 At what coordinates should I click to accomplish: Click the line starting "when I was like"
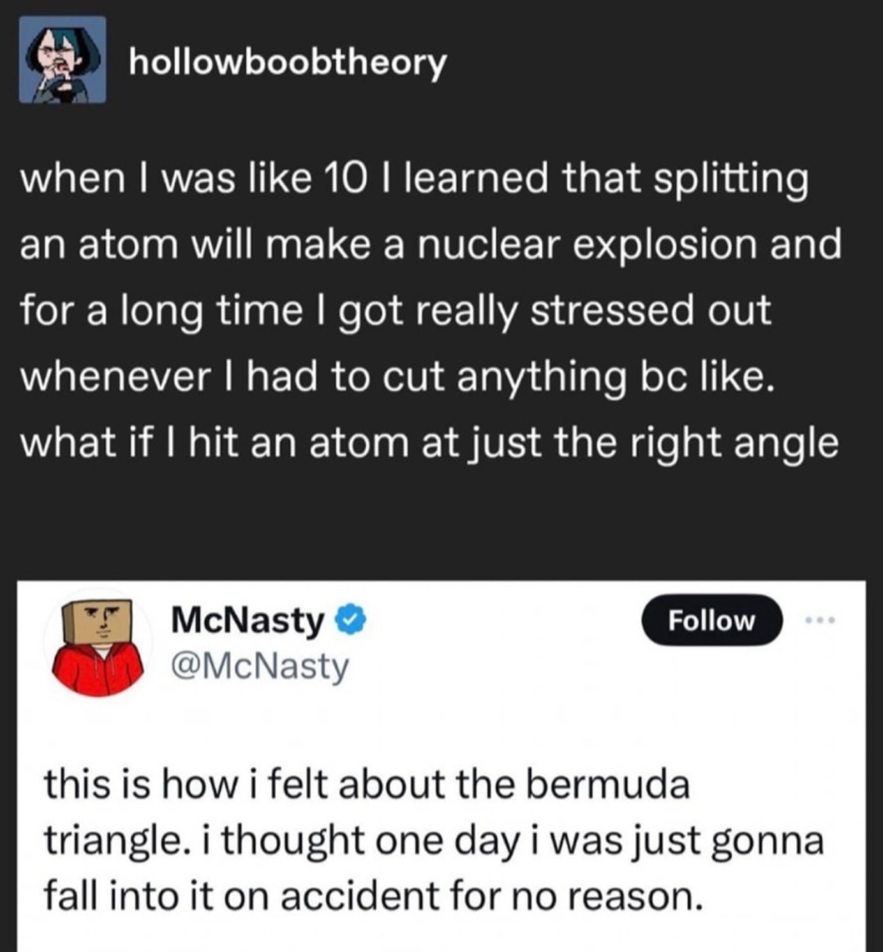tap(414, 179)
